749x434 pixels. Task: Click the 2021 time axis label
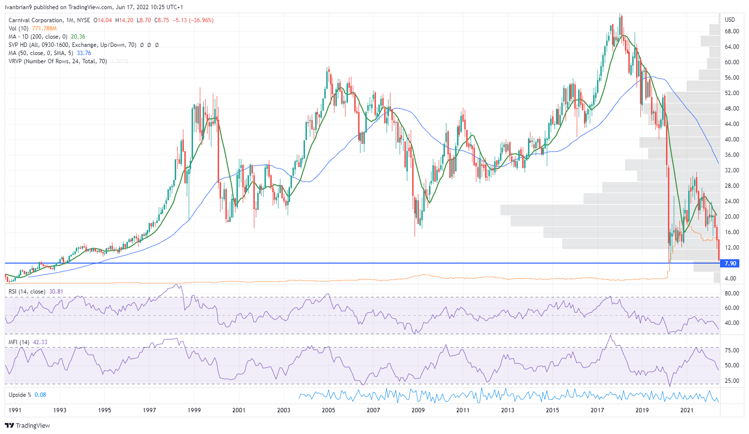pyautogui.click(x=687, y=410)
